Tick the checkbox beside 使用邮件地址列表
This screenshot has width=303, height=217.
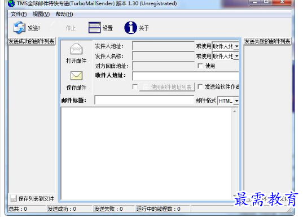click(135, 86)
